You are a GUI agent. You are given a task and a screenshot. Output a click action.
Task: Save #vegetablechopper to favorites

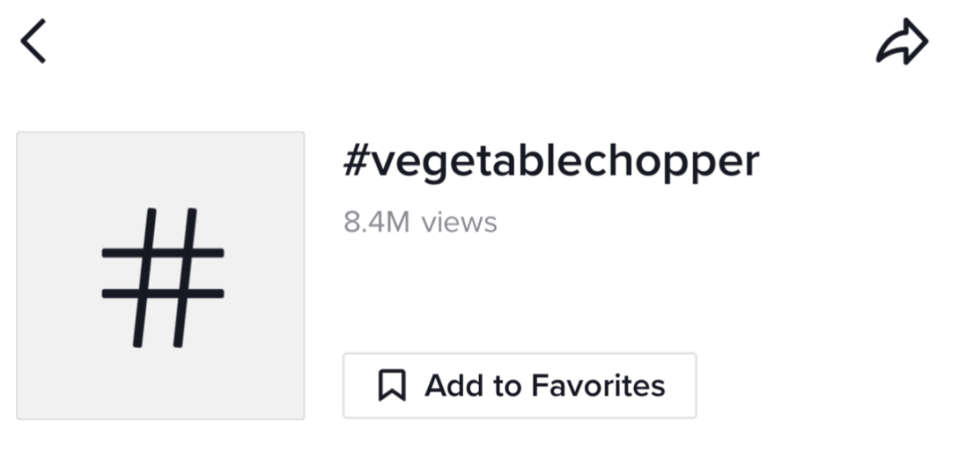519,385
